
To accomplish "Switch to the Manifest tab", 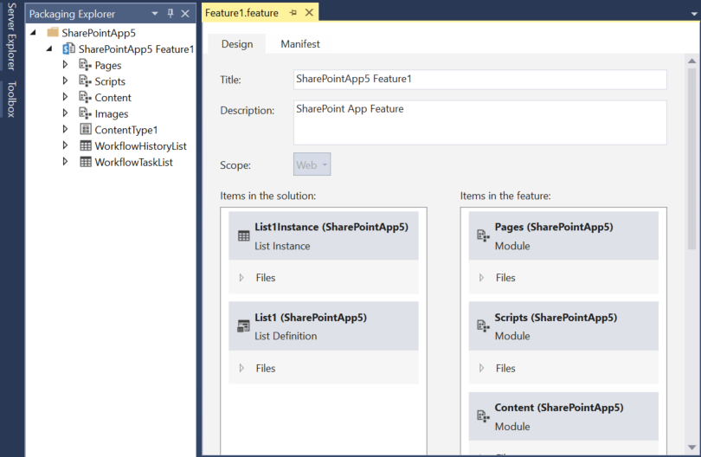I will 300,44.
